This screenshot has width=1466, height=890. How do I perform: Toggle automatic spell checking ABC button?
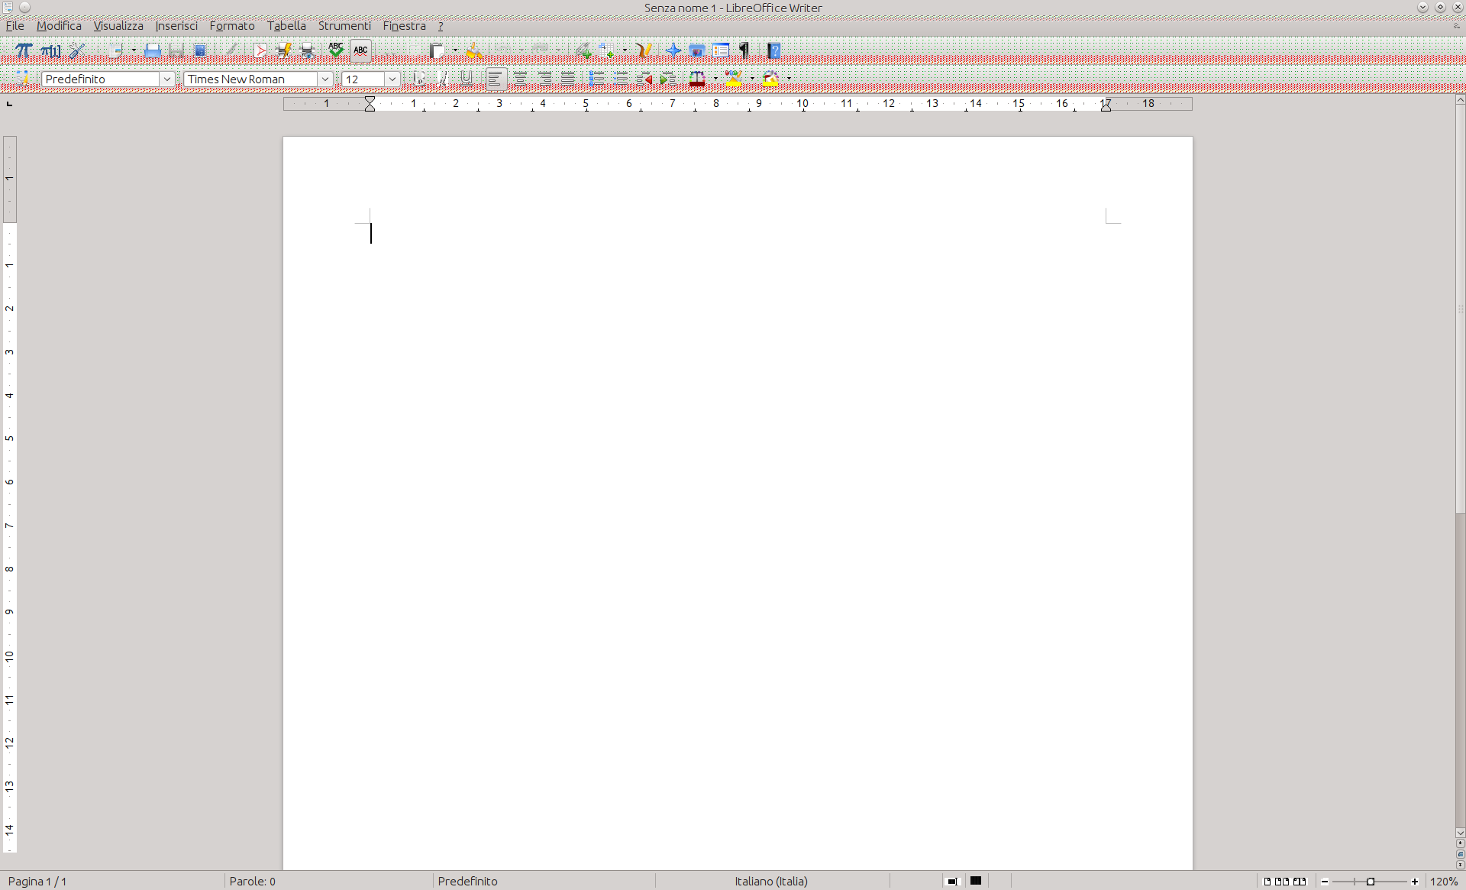point(360,51)
